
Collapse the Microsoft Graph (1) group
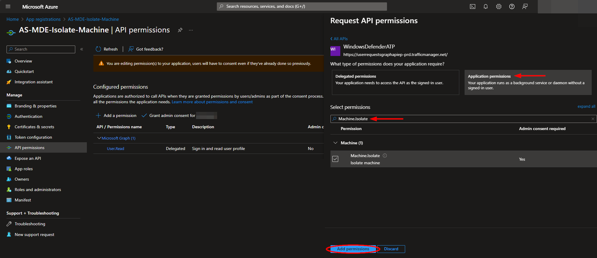pyautogui.click(x=99, y=138)
